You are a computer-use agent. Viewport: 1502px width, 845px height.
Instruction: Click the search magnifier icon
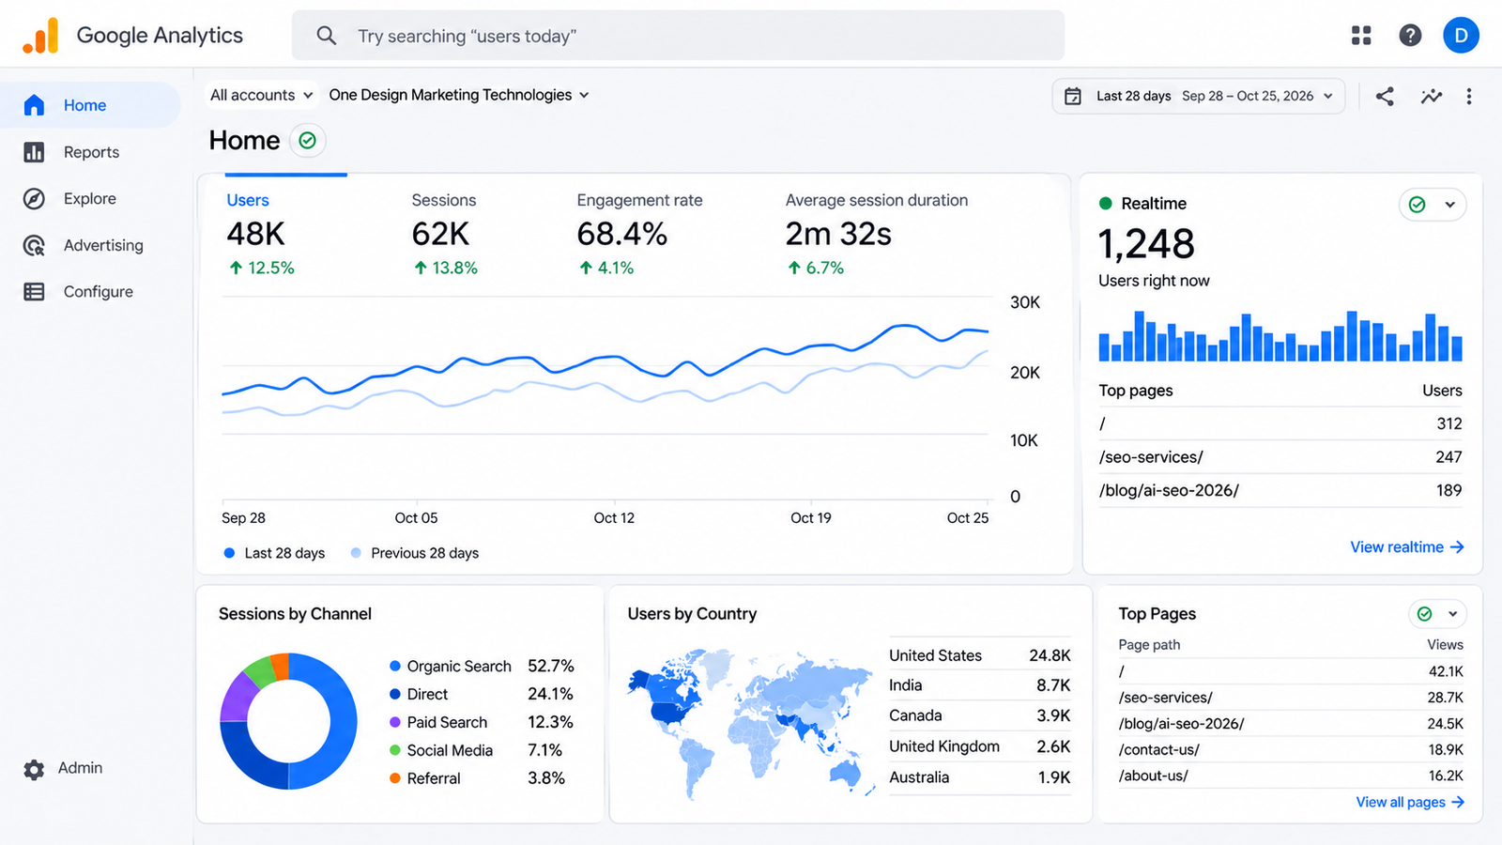(326, 36)
